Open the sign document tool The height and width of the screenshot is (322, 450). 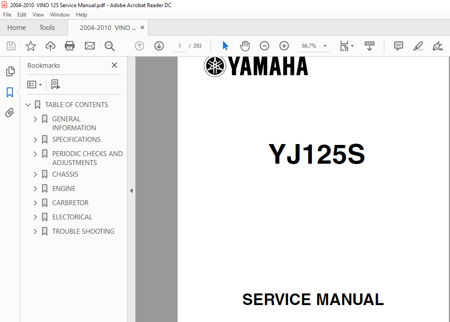[437, 46]
